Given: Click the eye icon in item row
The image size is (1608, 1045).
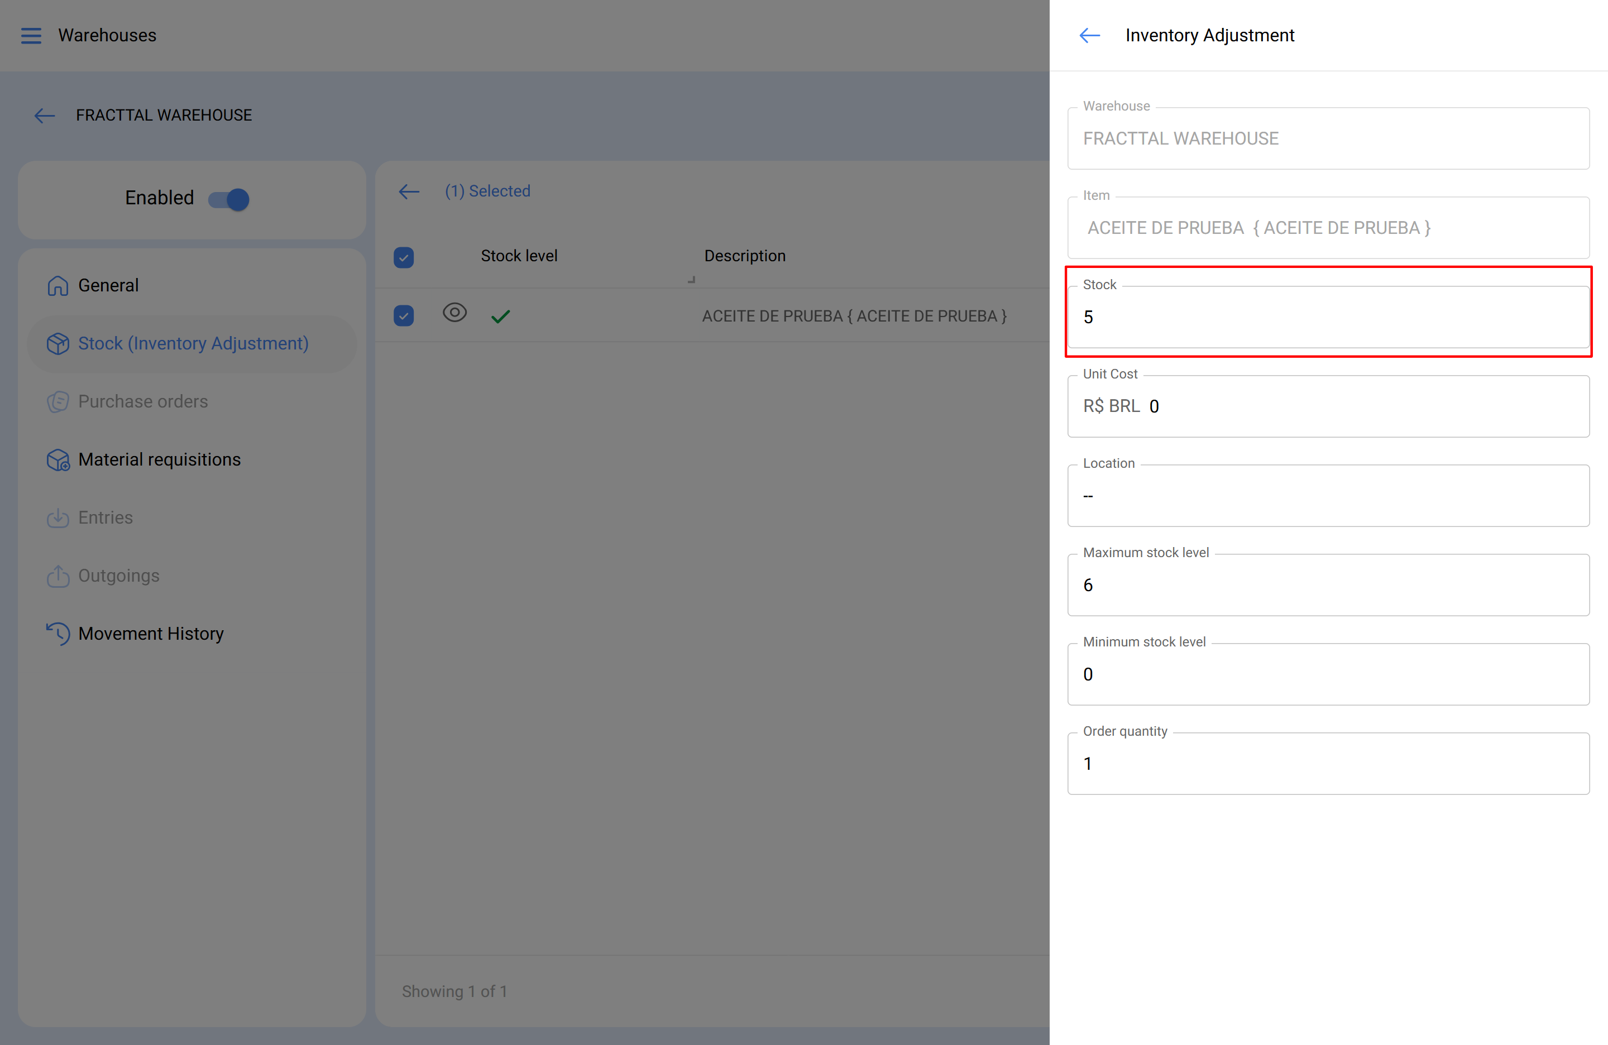Looking at the screenshot, I should click(x=454, y=313).
